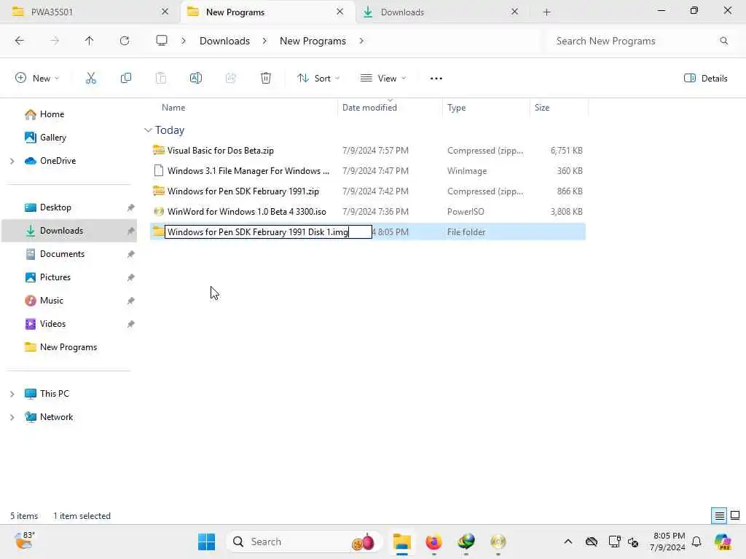Open the Copilot preview icon in taskbar
Image resolution: width=746 pixels, height=559 pixels.
pyautogui.click(x=723, y=542)
